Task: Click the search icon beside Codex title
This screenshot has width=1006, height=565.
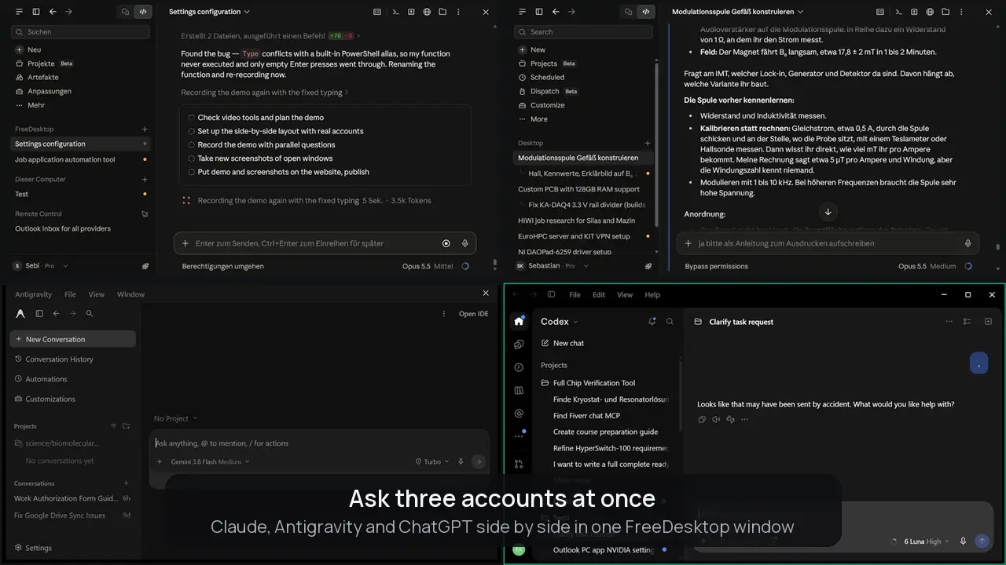Action: pyautogui.click(x=670, y=322)
